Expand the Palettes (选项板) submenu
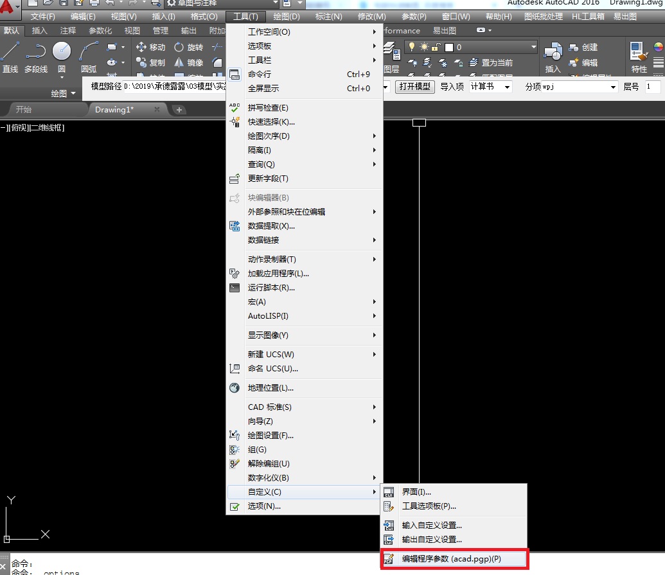 coord(305,46)
